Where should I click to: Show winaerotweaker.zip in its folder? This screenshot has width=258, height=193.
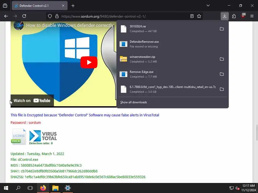222,59
